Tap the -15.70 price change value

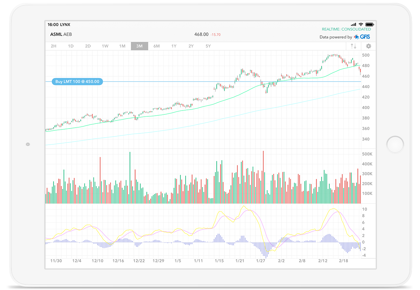click(x=215, y=34)
